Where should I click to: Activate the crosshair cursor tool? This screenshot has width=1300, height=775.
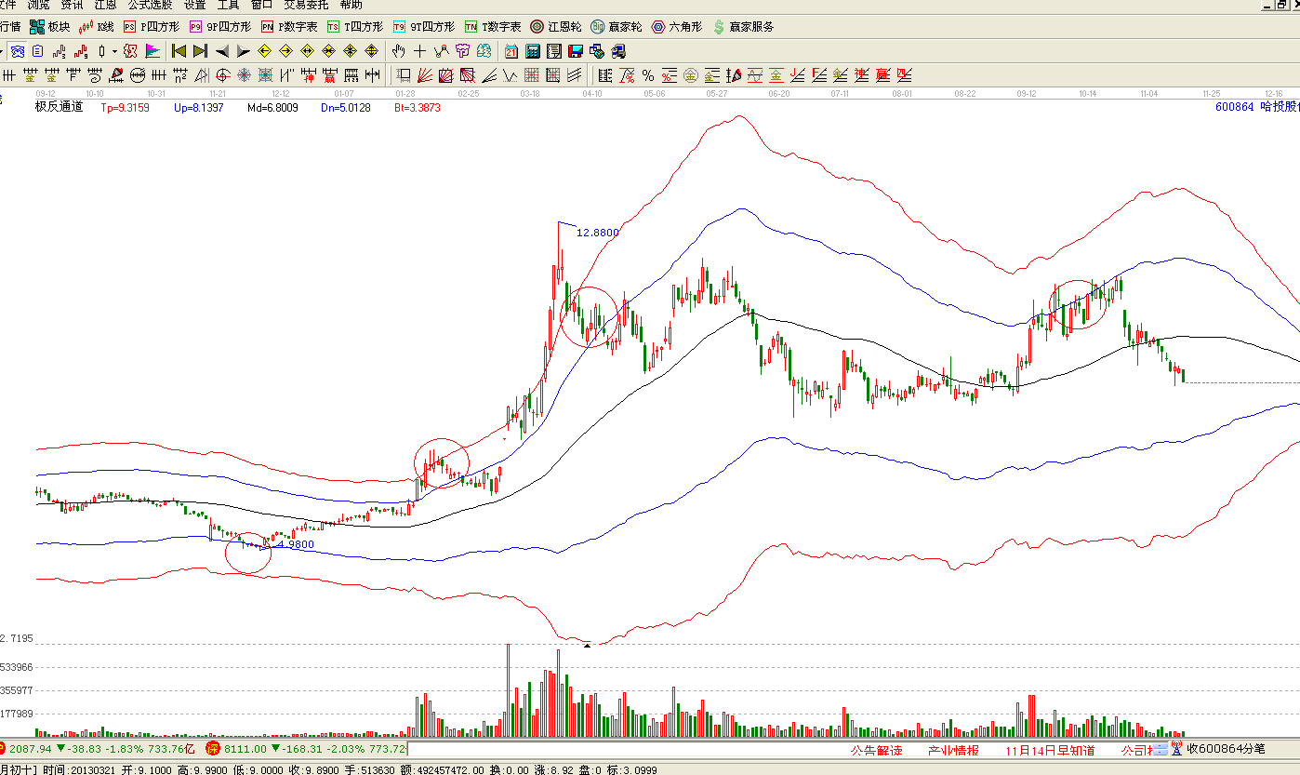[x=419, y=51]
